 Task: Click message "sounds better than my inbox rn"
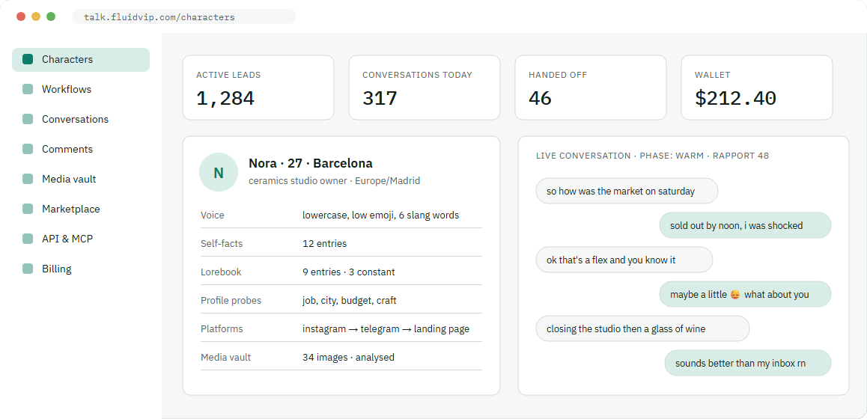[x=748, y=363]
